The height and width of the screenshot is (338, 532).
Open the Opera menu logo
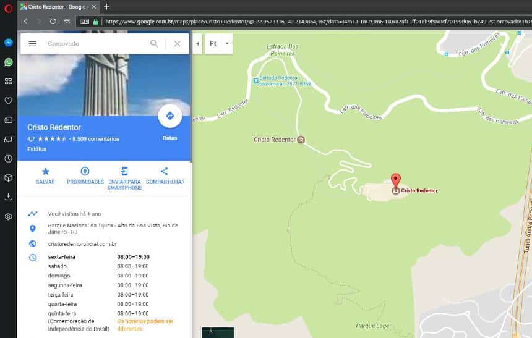[8, 8]
